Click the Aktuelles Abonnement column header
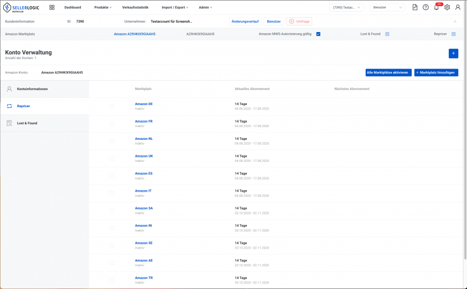The width and height of the screenshot is (467, 289). (x=252, y=89)
